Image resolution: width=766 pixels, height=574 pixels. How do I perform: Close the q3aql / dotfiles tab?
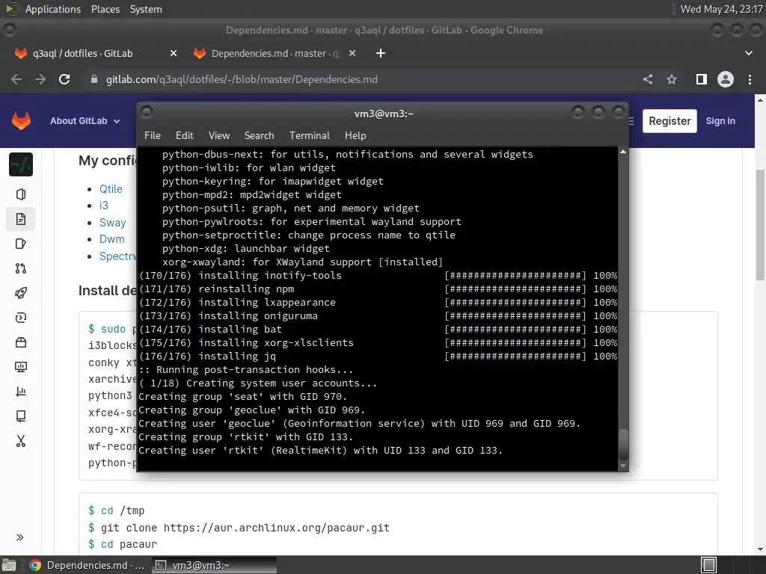[174, 53]
